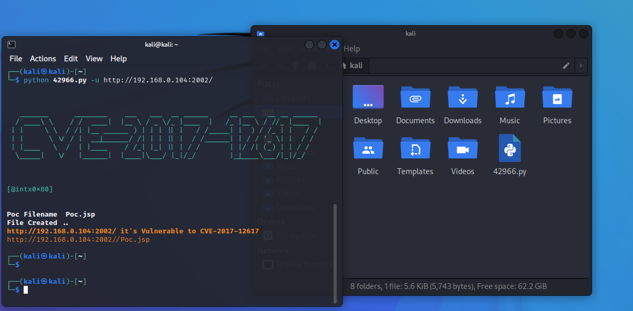Open the Public folder icon
633x311 pixels.
coord(368,148)
